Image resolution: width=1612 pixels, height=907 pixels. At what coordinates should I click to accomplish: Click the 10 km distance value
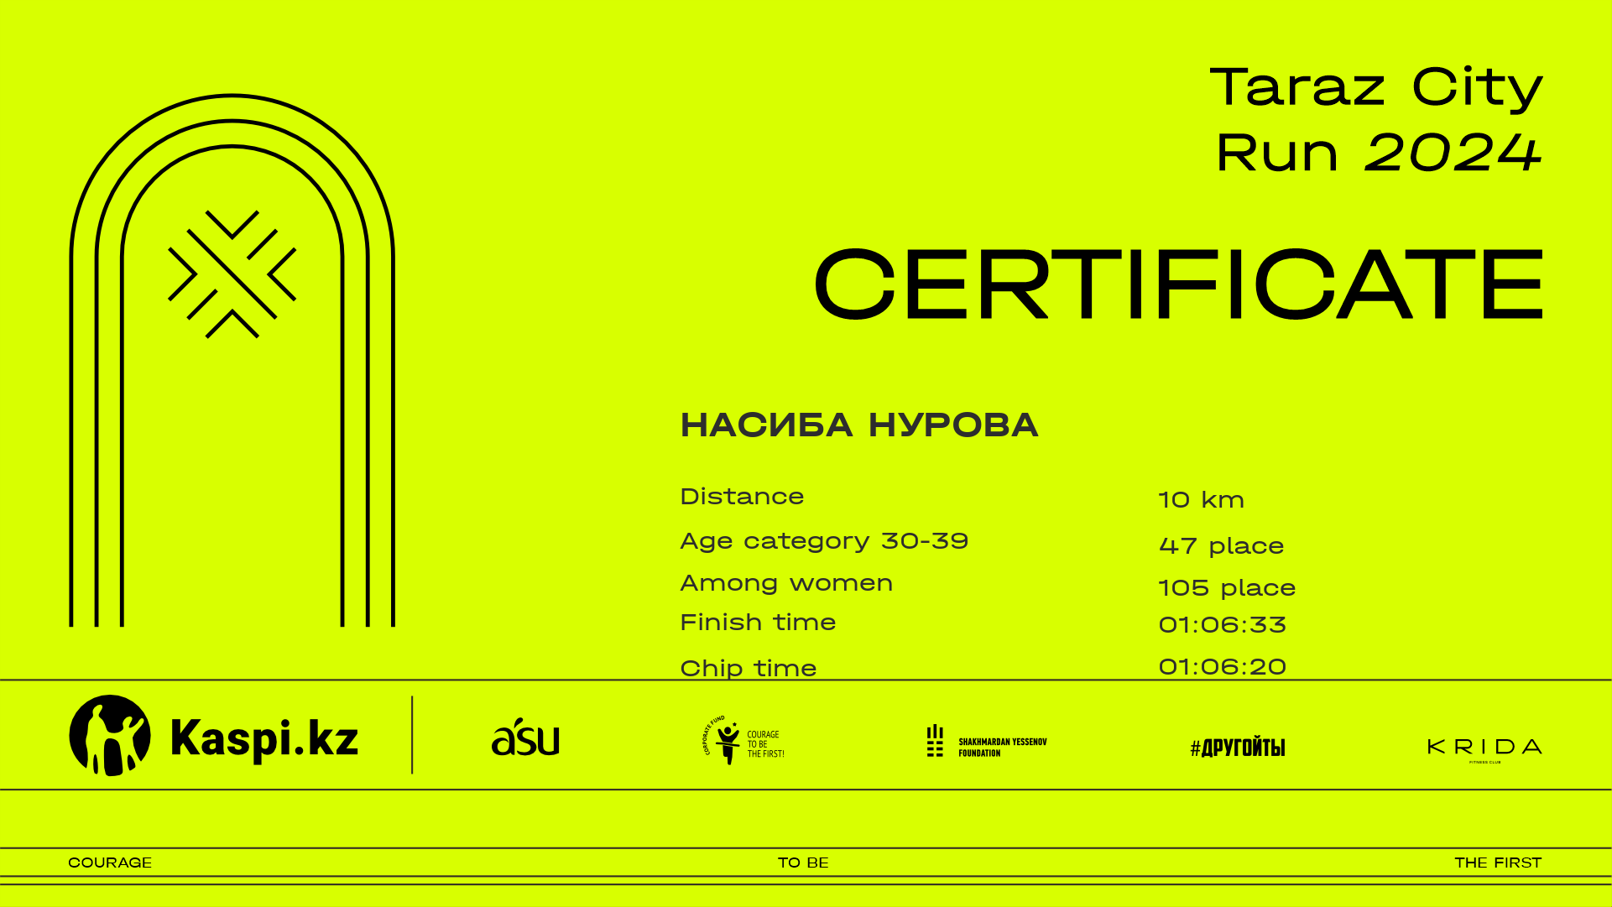(1201, 500)
